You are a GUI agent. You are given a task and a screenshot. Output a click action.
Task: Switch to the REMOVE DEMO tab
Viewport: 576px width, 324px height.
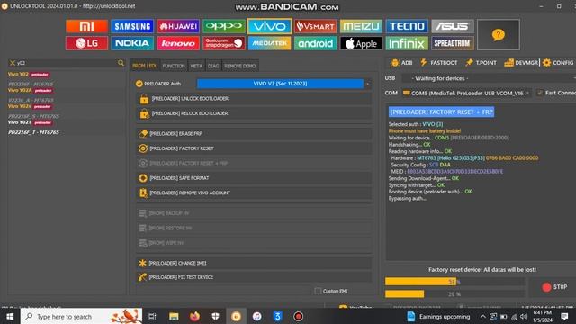(240, 66)
